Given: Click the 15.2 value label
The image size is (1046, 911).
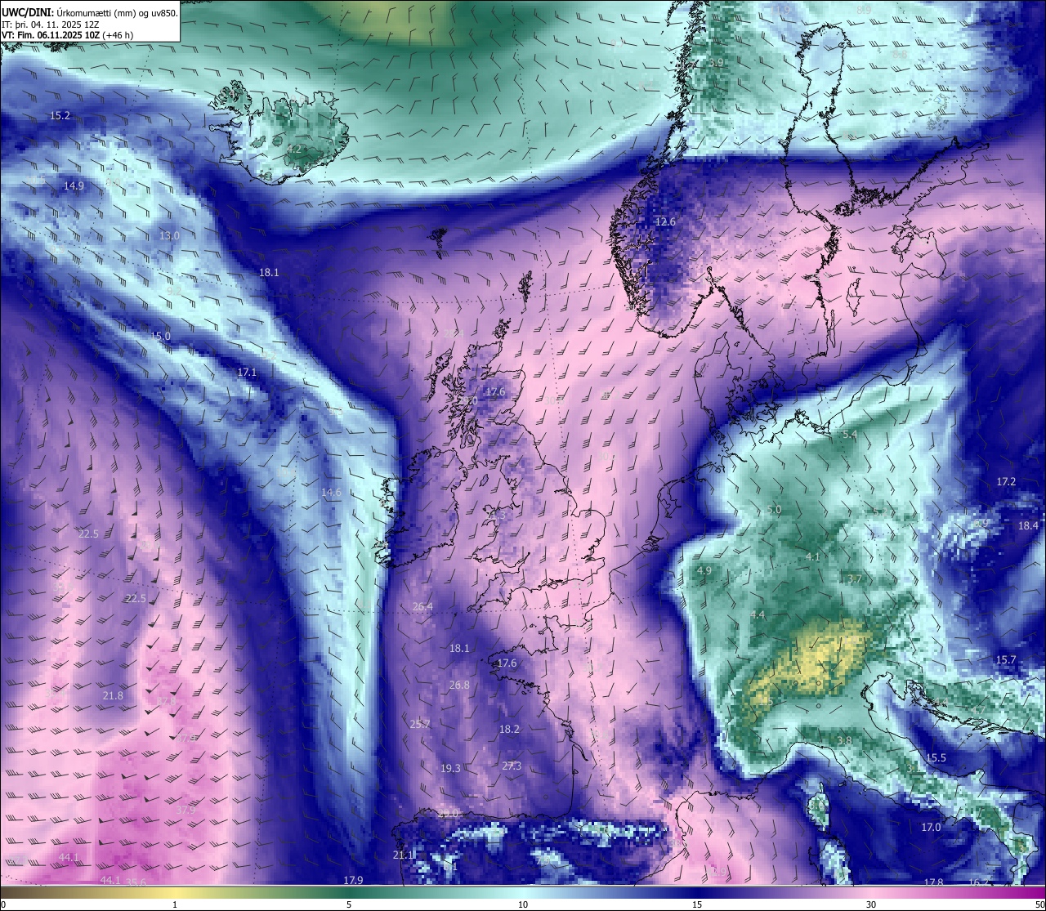Looking at the screenshot, I should coord(60,116).
